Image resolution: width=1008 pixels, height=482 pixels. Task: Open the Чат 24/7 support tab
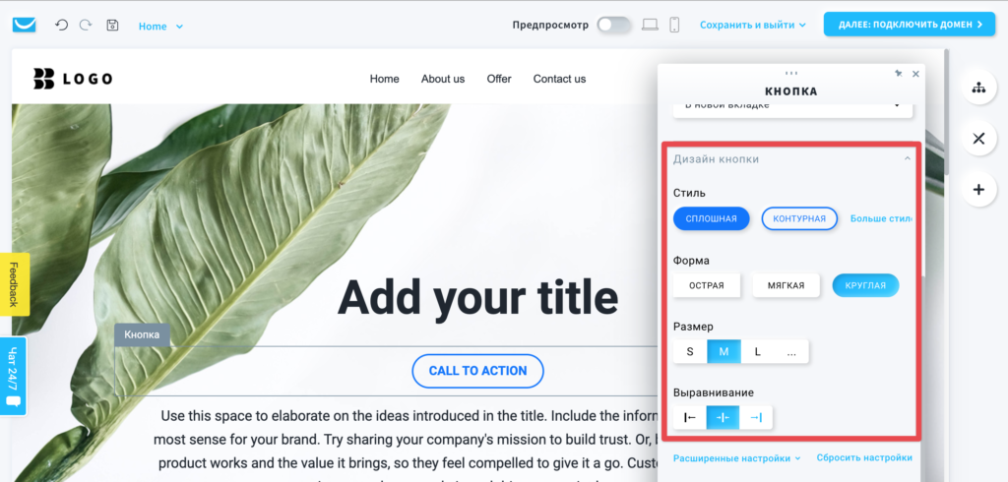click(14, 377)
